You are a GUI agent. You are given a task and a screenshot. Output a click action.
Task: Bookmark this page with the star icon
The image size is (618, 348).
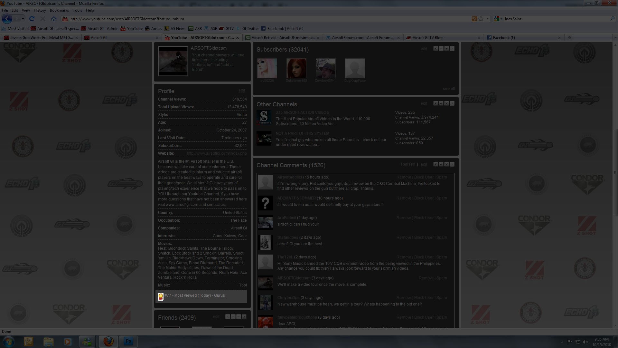click(x=481, y=19)
